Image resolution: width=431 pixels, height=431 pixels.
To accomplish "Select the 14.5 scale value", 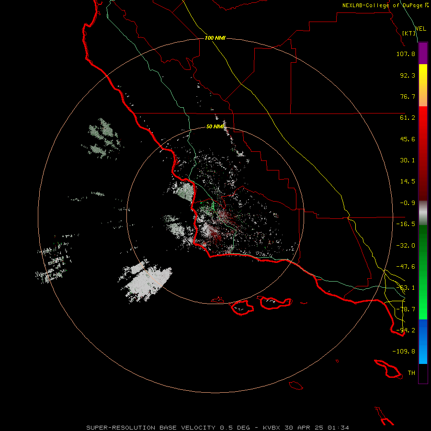I will 408,181.
